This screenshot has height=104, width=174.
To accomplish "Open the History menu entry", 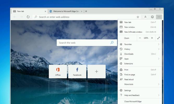I will [x=140, y=49].
